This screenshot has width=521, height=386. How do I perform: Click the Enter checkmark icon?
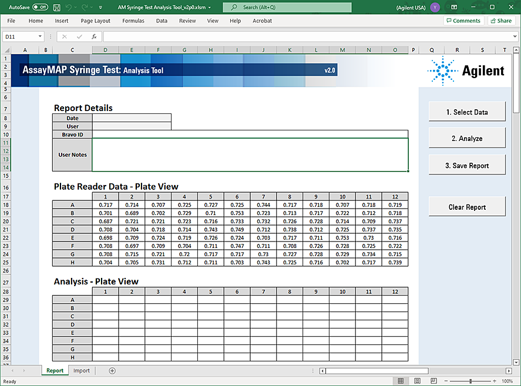pos(79,36)
